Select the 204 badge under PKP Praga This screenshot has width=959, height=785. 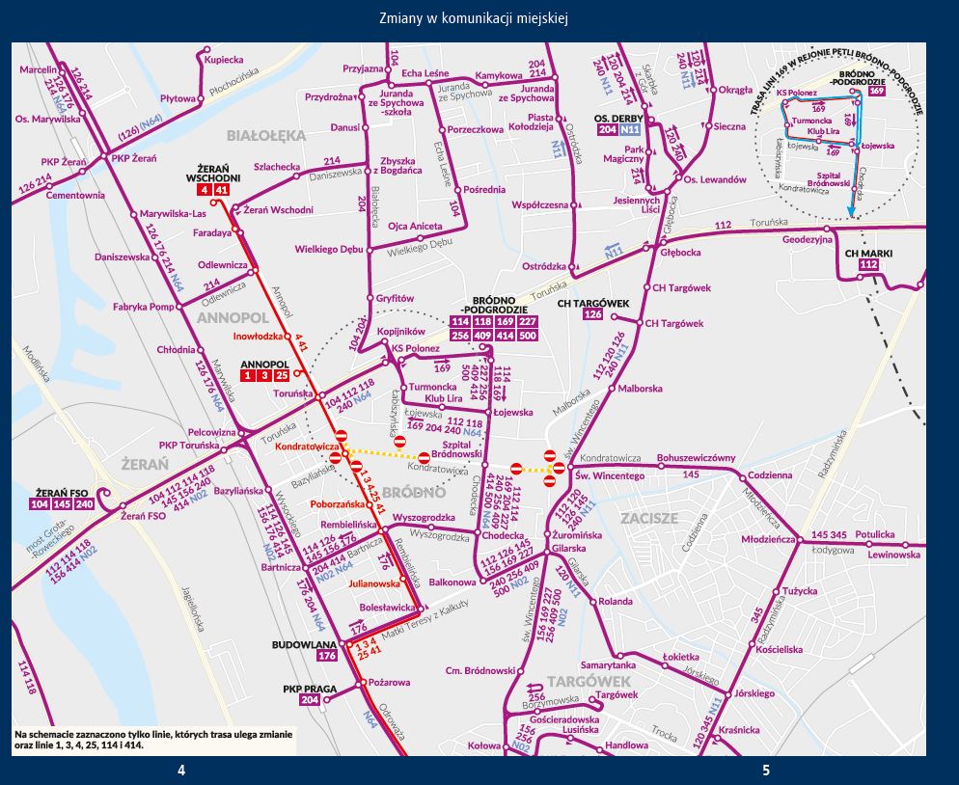point(309,701)
